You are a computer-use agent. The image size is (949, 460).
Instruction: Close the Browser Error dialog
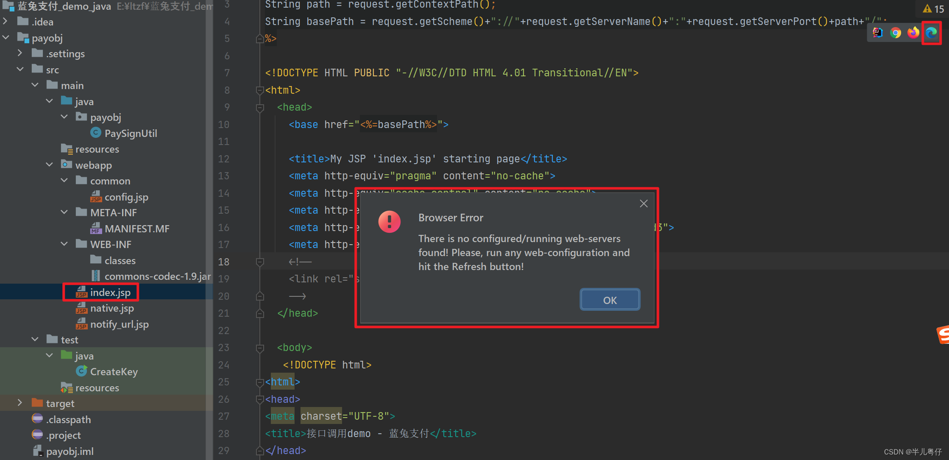point(643,204)
